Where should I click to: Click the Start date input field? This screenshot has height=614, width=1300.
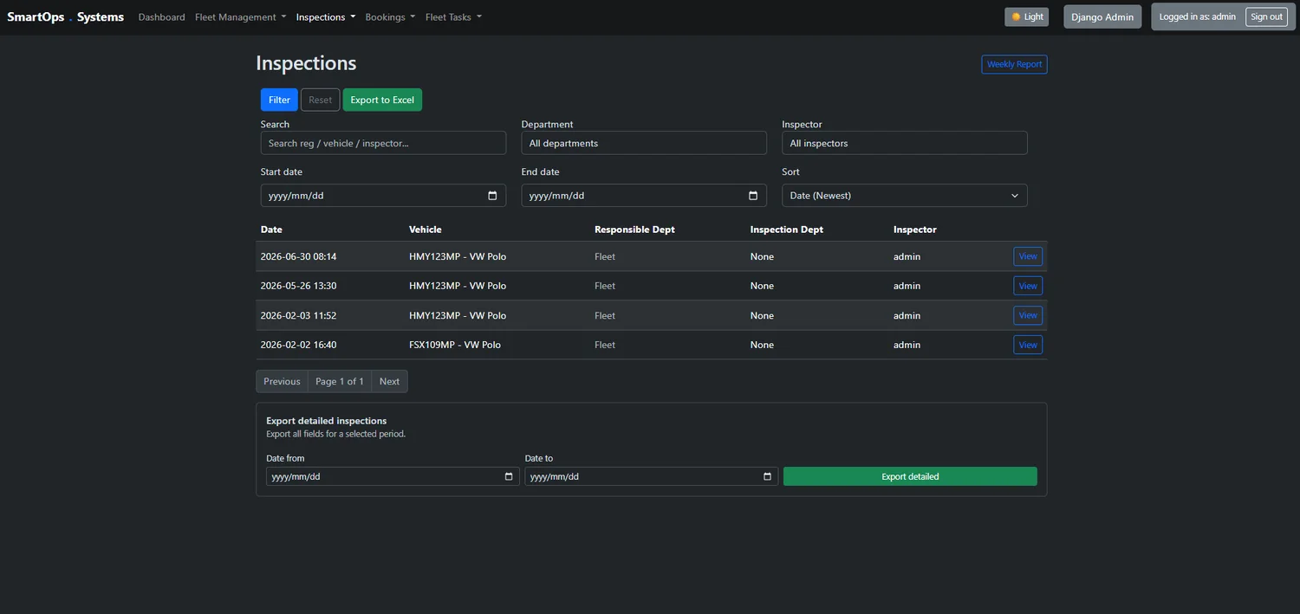point(383,196)
